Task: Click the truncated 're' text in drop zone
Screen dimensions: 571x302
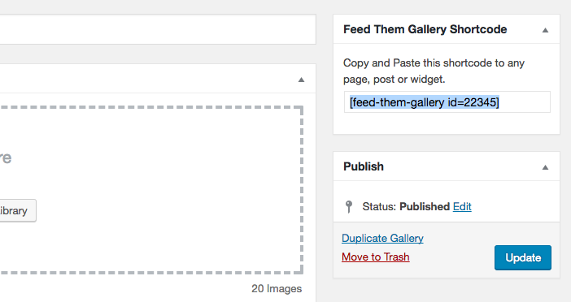Action: click(x=6, y=158)
